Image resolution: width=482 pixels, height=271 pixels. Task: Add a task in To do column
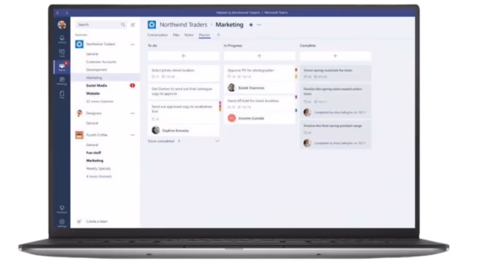pyautogui.click(x=184, y=56)
